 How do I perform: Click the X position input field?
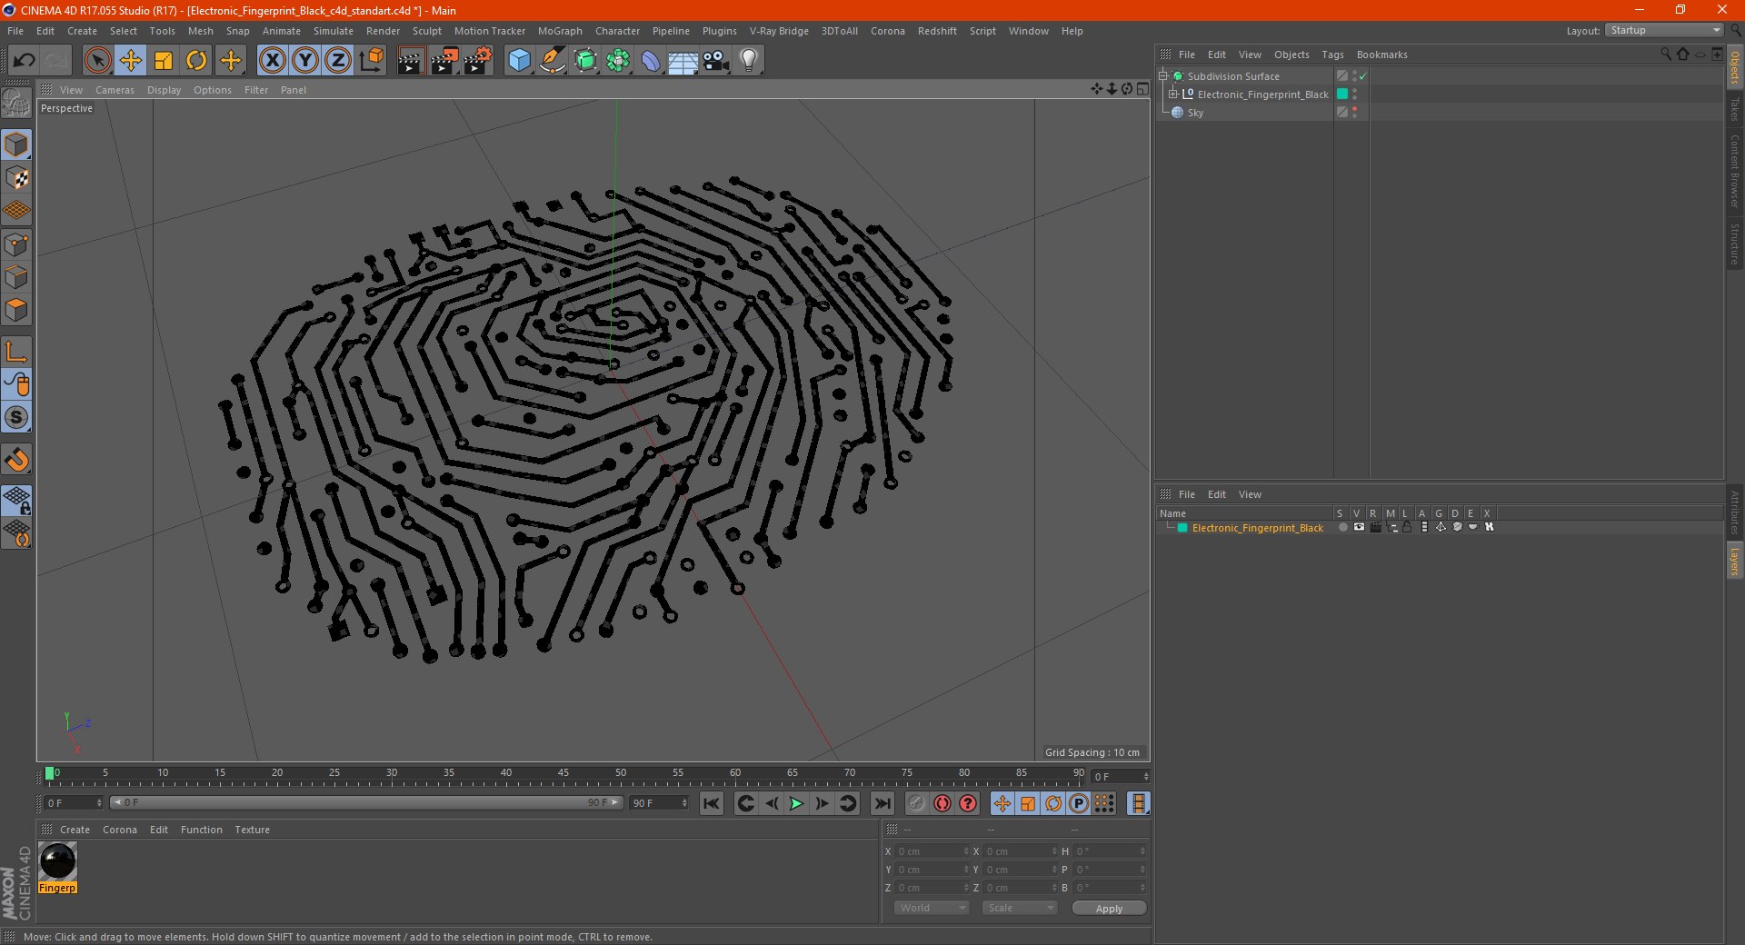[932, 851]
